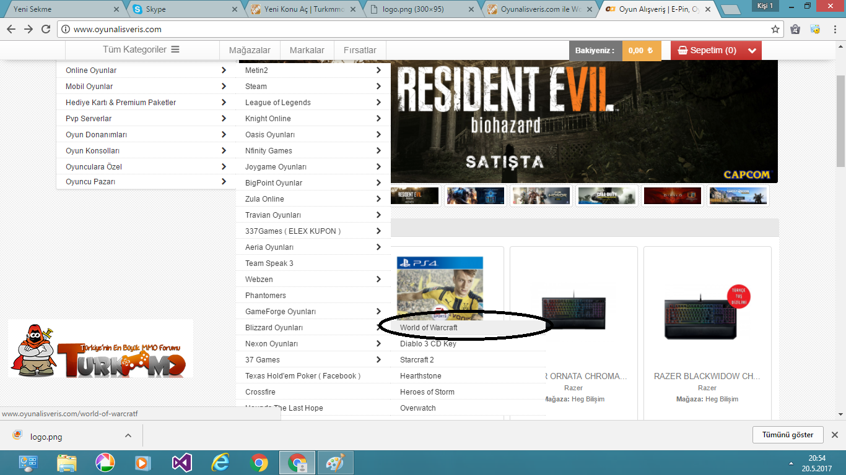Open Starcraft 2 link
The image size is (846, 475).
tap(417, 359)
